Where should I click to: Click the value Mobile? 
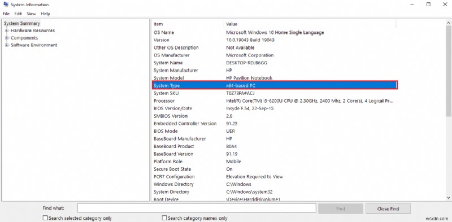233,162
